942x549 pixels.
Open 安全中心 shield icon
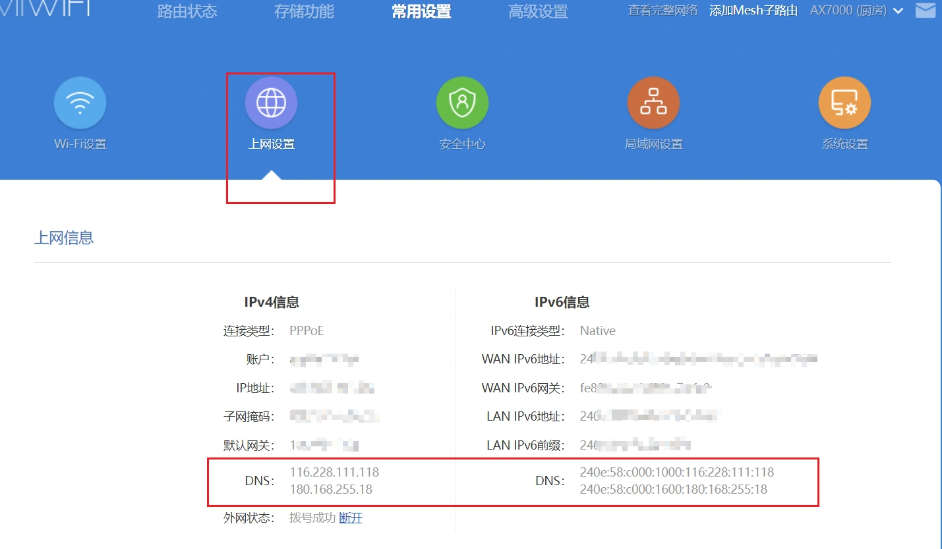coord(462,103)
